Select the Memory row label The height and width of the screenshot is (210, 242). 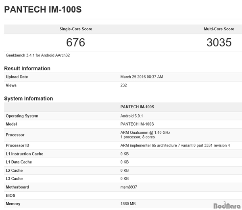[x=13, y=204]
